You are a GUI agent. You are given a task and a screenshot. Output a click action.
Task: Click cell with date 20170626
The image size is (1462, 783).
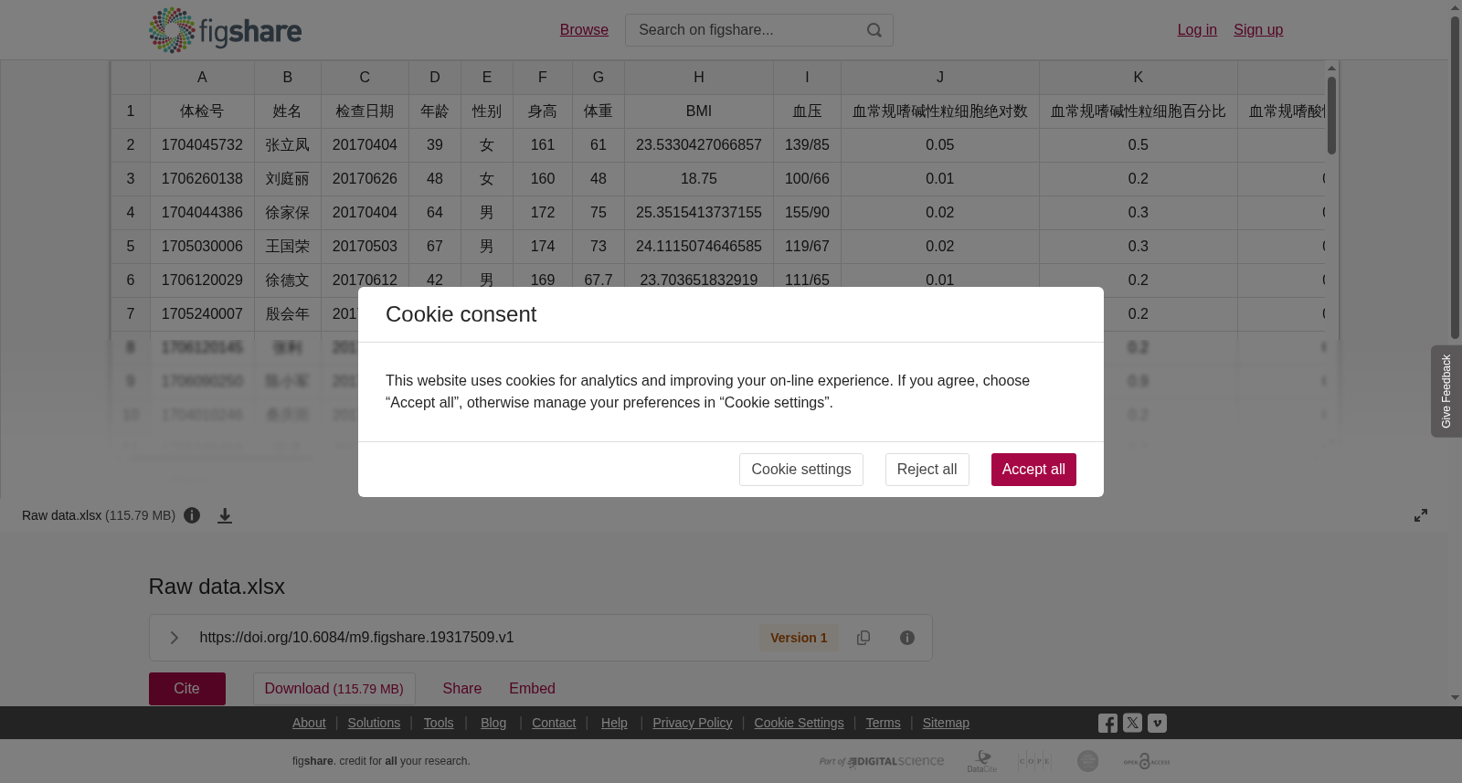click(365, 179)
